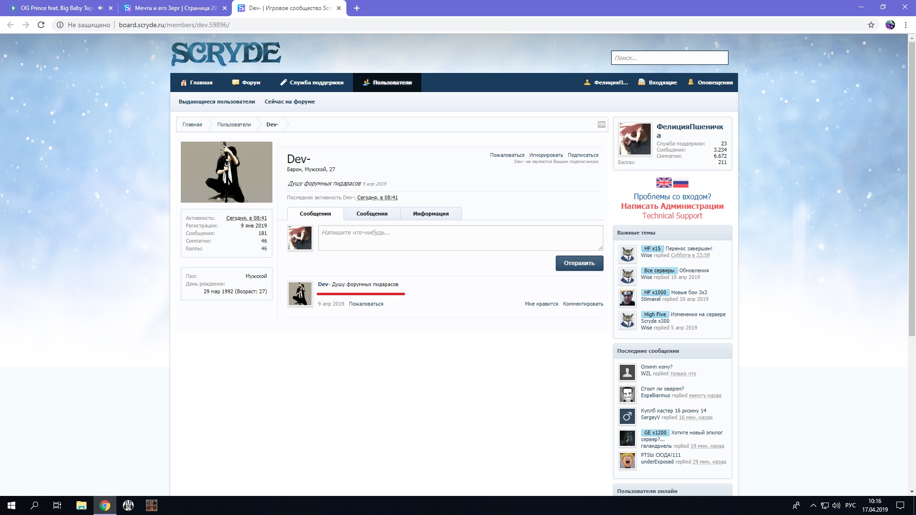Open the Форум navigation item
The height and width of the screenshot is (515, 916).
246,82
